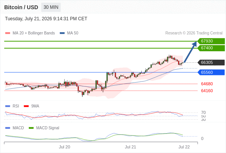Click the RSI 70 level label
The width and height of the screenshot is (226, 153).
point(203,112)
